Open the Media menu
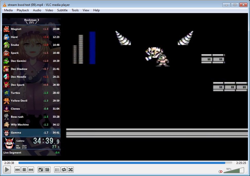Image resolution: width=250 pixels, height=176 pixels. click(8, 10)
